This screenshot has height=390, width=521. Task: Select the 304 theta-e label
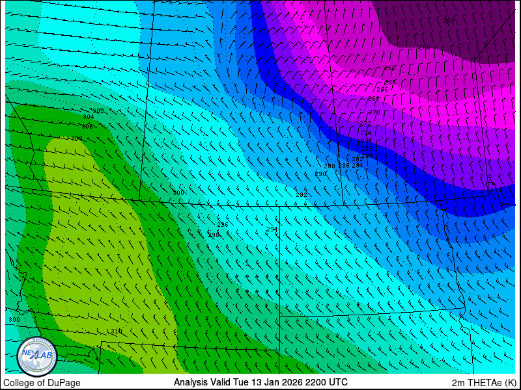89,117
